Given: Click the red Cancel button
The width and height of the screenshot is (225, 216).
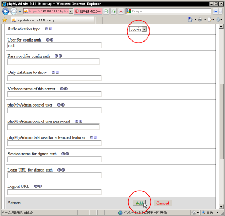Looking at the screenshot, I should click(163, 203).
